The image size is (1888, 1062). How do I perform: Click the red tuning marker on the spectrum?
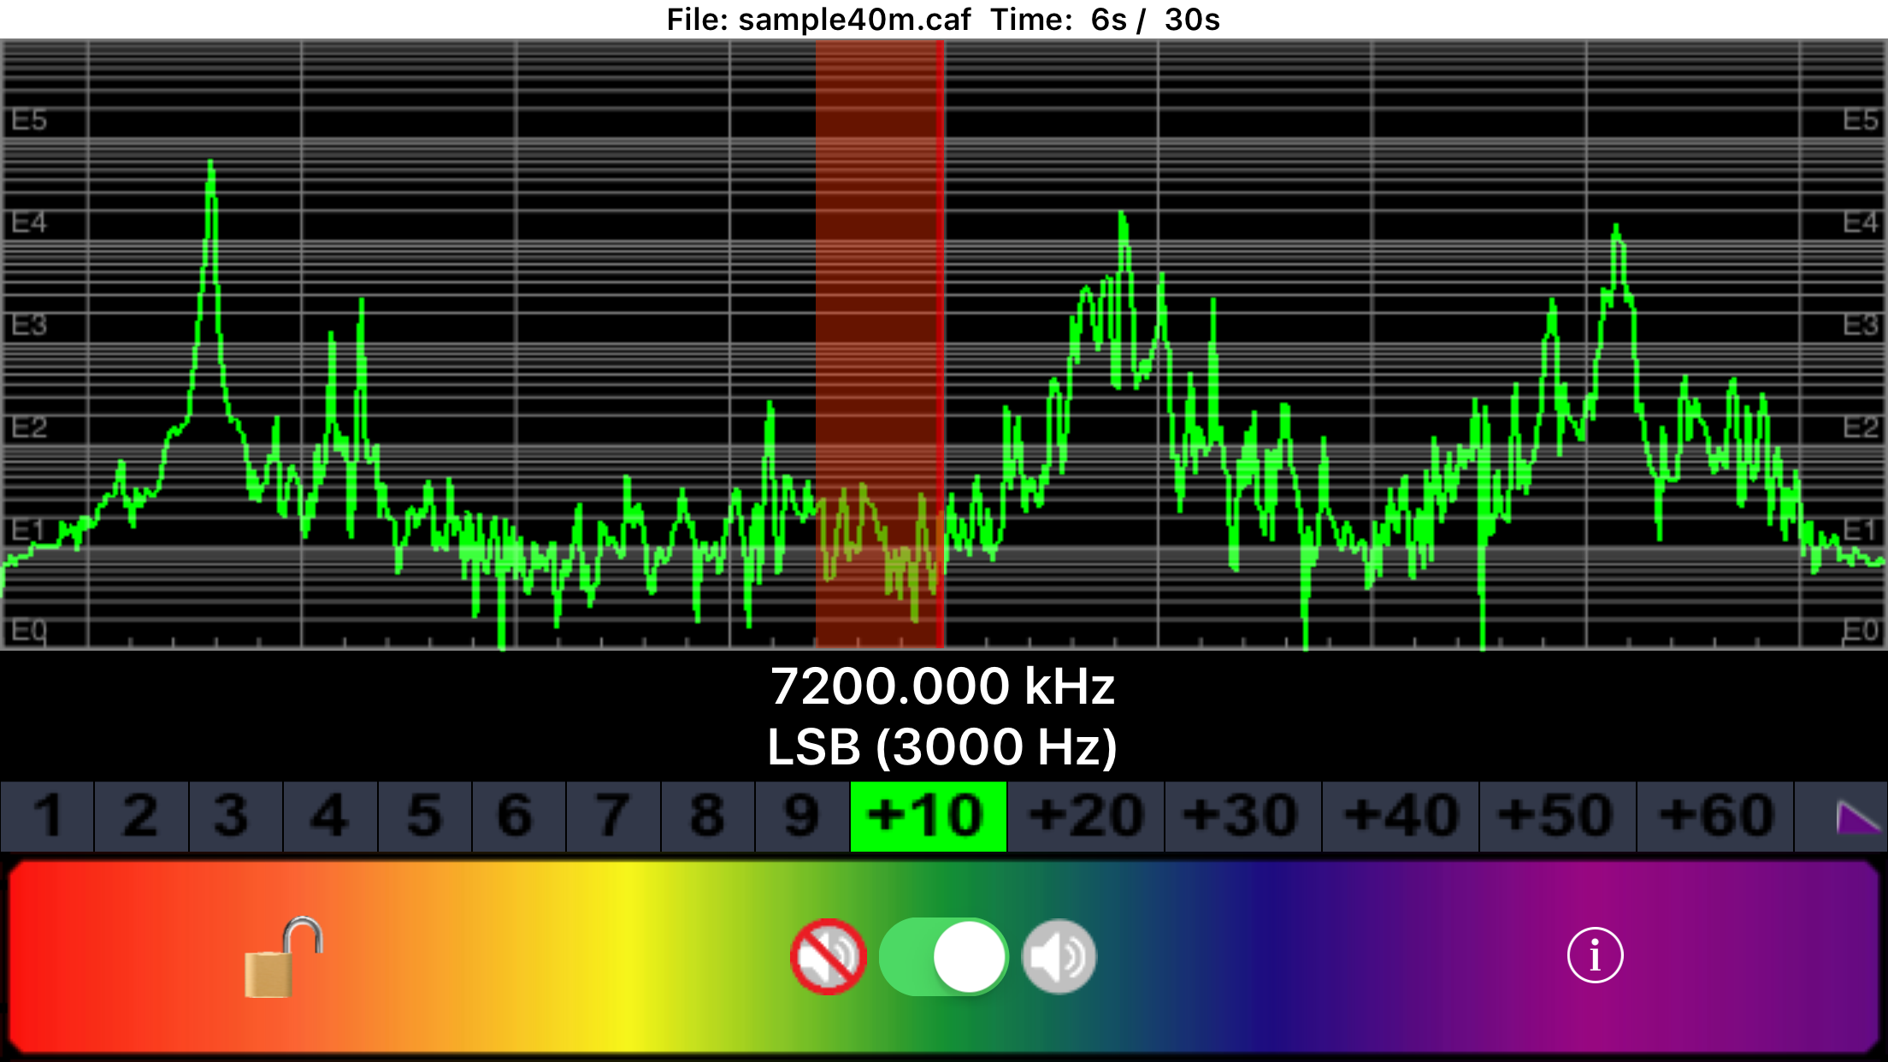pos(941,342)
